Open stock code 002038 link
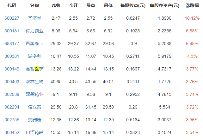 pyautogui.click(x=12, y=94)
